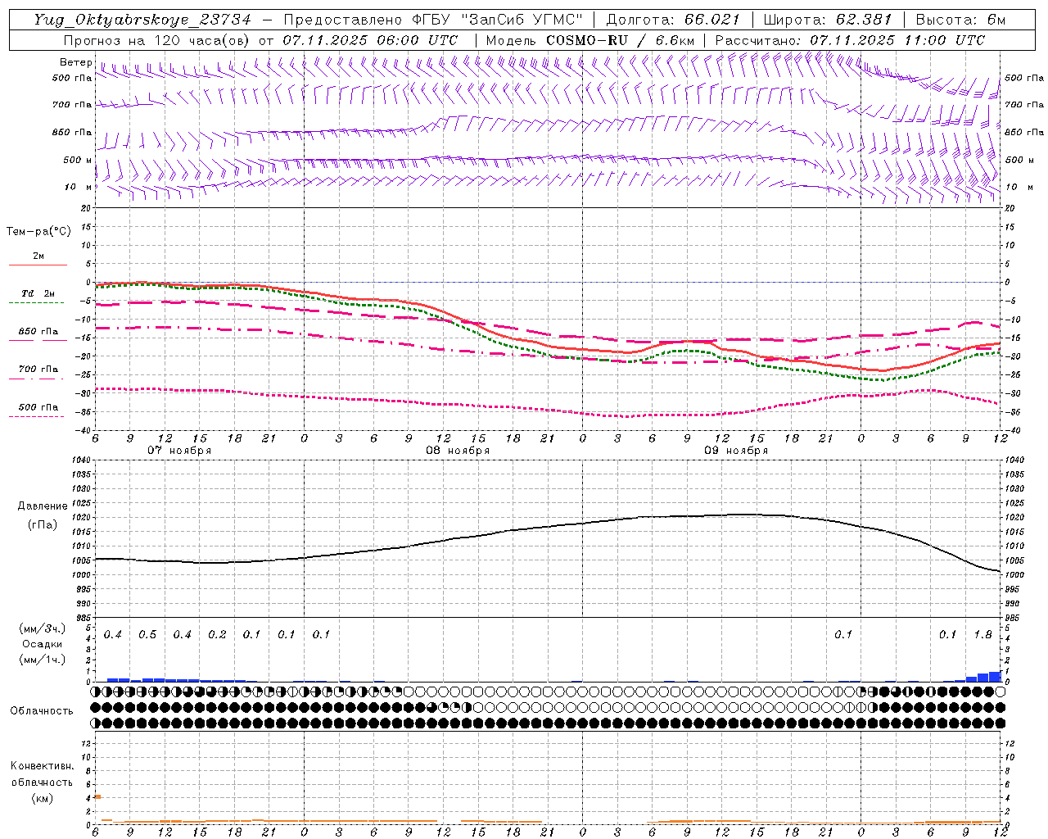The height and width of the screenshot is (839, 1048).
Task: Click the Рассчитано: 07.11.2025 11:00 UTC text
Action: coord(850,40)
